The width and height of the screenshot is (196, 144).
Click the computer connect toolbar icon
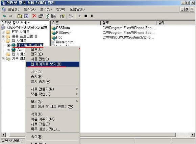pos(71,16)
